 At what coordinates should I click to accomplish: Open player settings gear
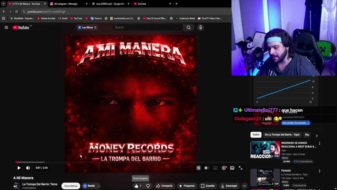[224, 168]
